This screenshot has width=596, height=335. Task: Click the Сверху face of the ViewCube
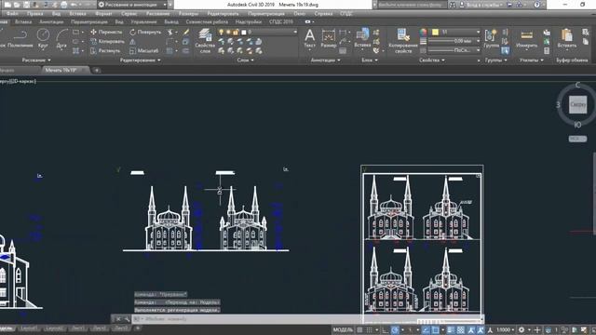(577, 104)
